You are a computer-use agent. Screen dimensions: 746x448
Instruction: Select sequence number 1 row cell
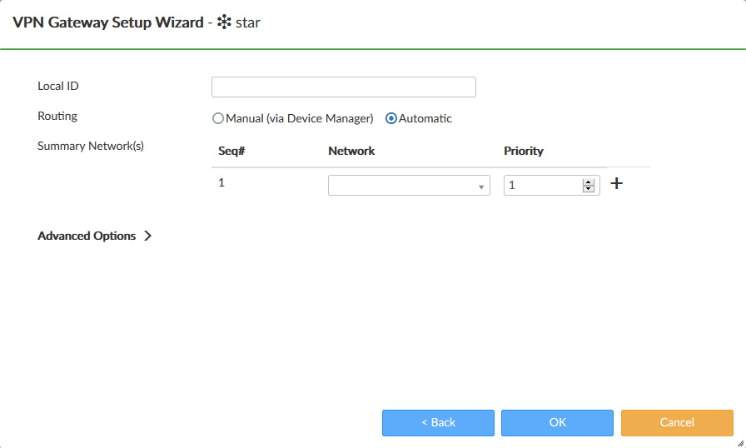click(x=221, y=182)
